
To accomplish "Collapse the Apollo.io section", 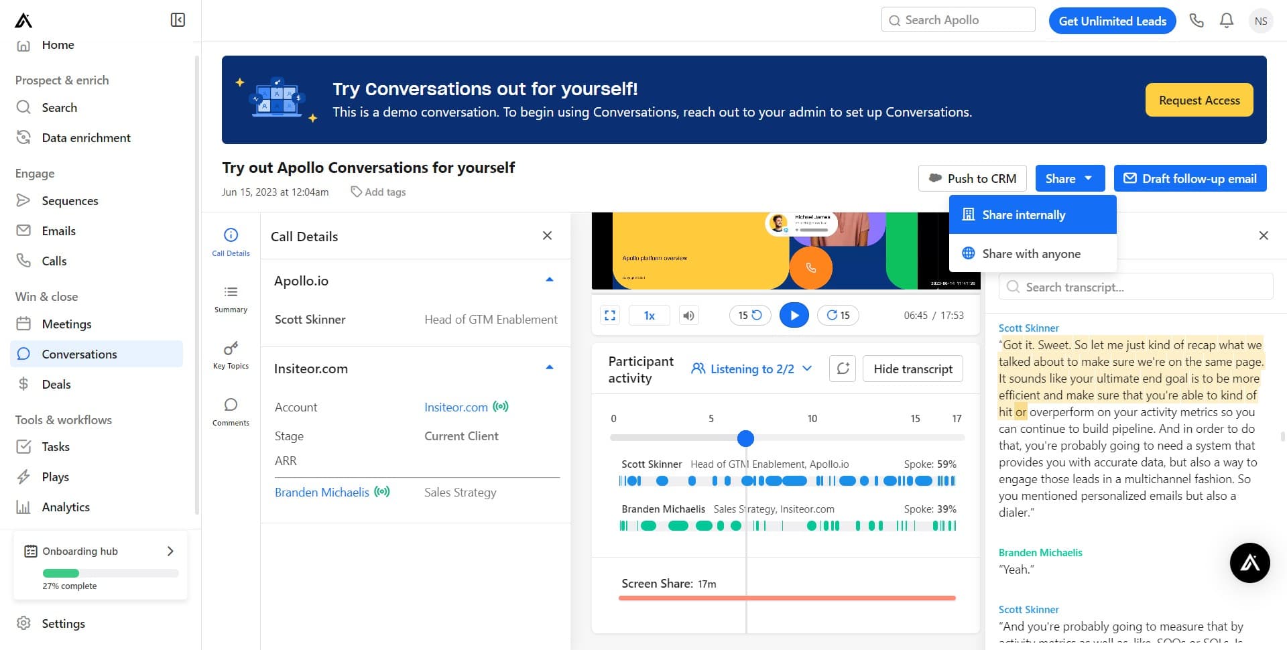I will pos(549,280).
